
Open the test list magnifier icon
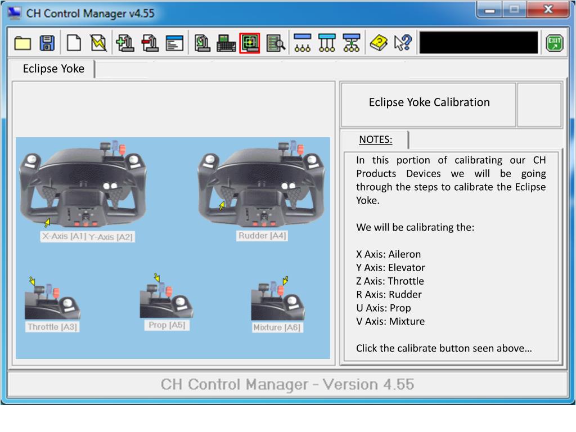tap(276, 43)
